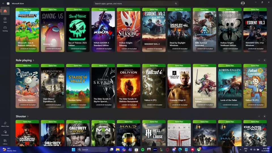Open the Fallout 4 (PC) card

pos(154,86)
